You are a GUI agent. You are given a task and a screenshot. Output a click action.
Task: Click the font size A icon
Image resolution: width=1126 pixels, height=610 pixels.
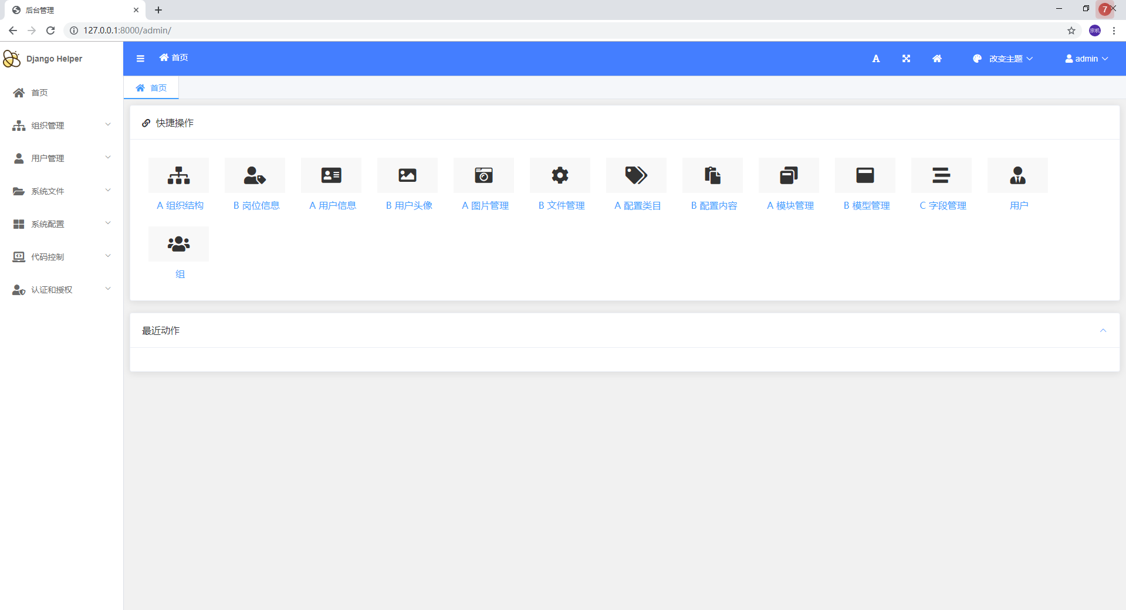pos(875,59)
